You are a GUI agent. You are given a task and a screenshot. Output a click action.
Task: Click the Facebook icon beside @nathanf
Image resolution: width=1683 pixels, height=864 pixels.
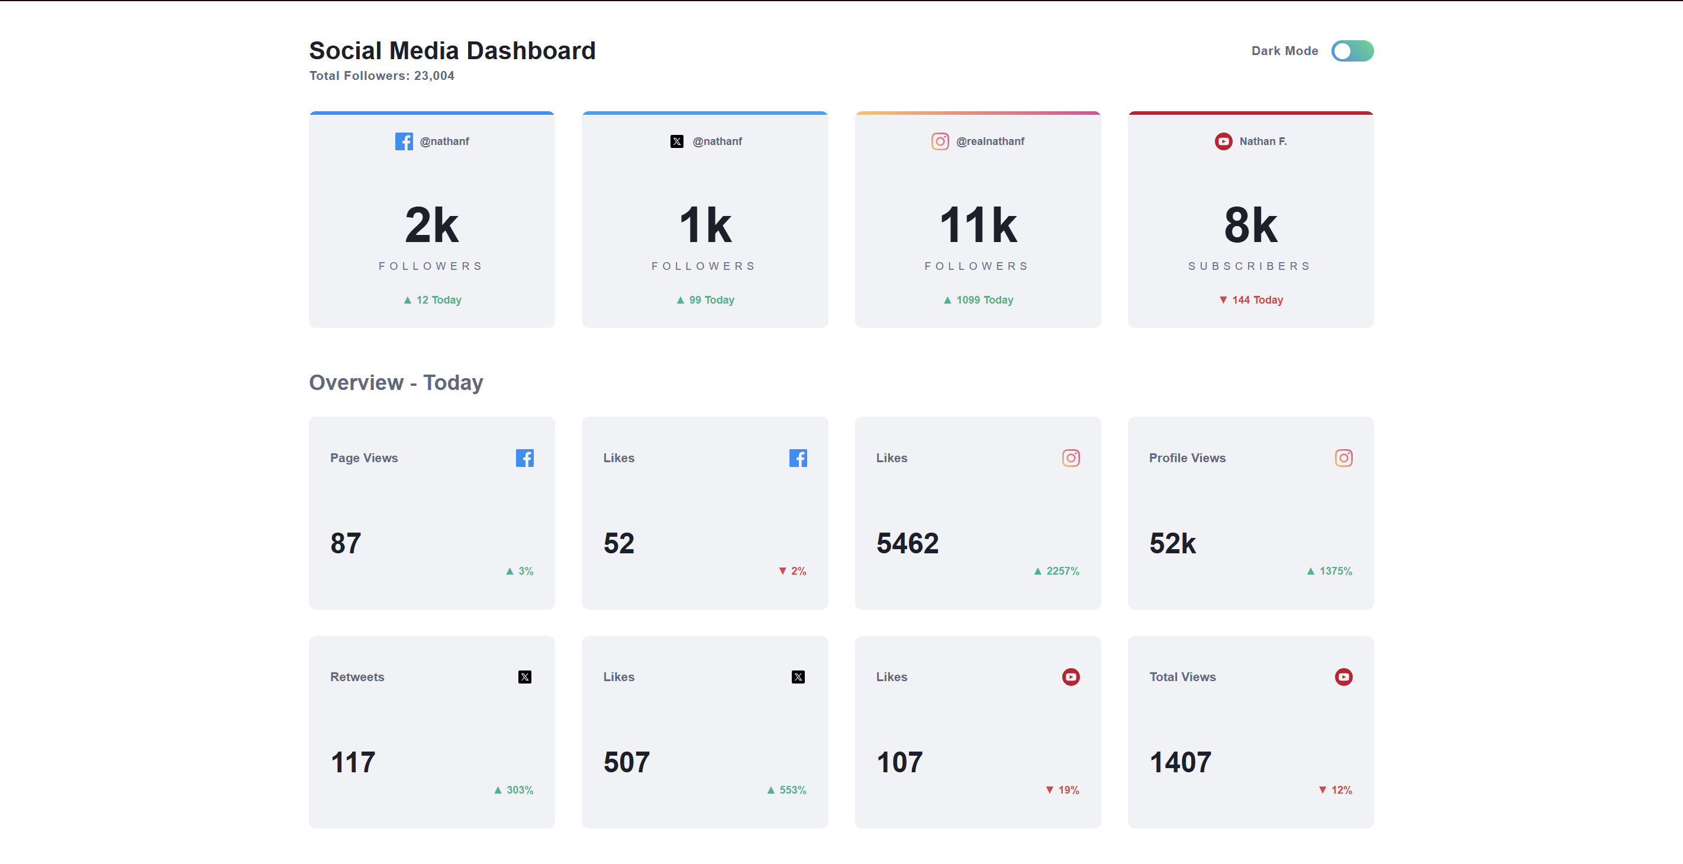tap(404, 141)
